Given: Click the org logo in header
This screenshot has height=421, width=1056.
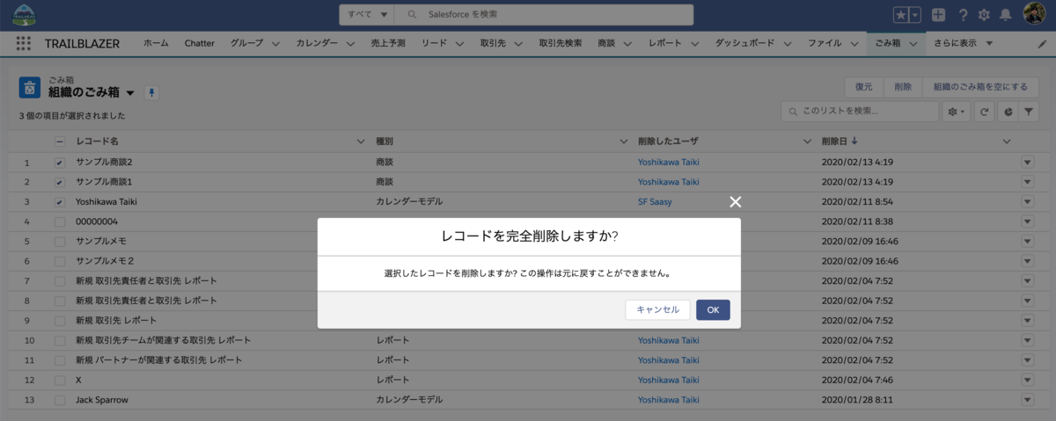Looking at the screenshot, I should (x=23, y=14).
